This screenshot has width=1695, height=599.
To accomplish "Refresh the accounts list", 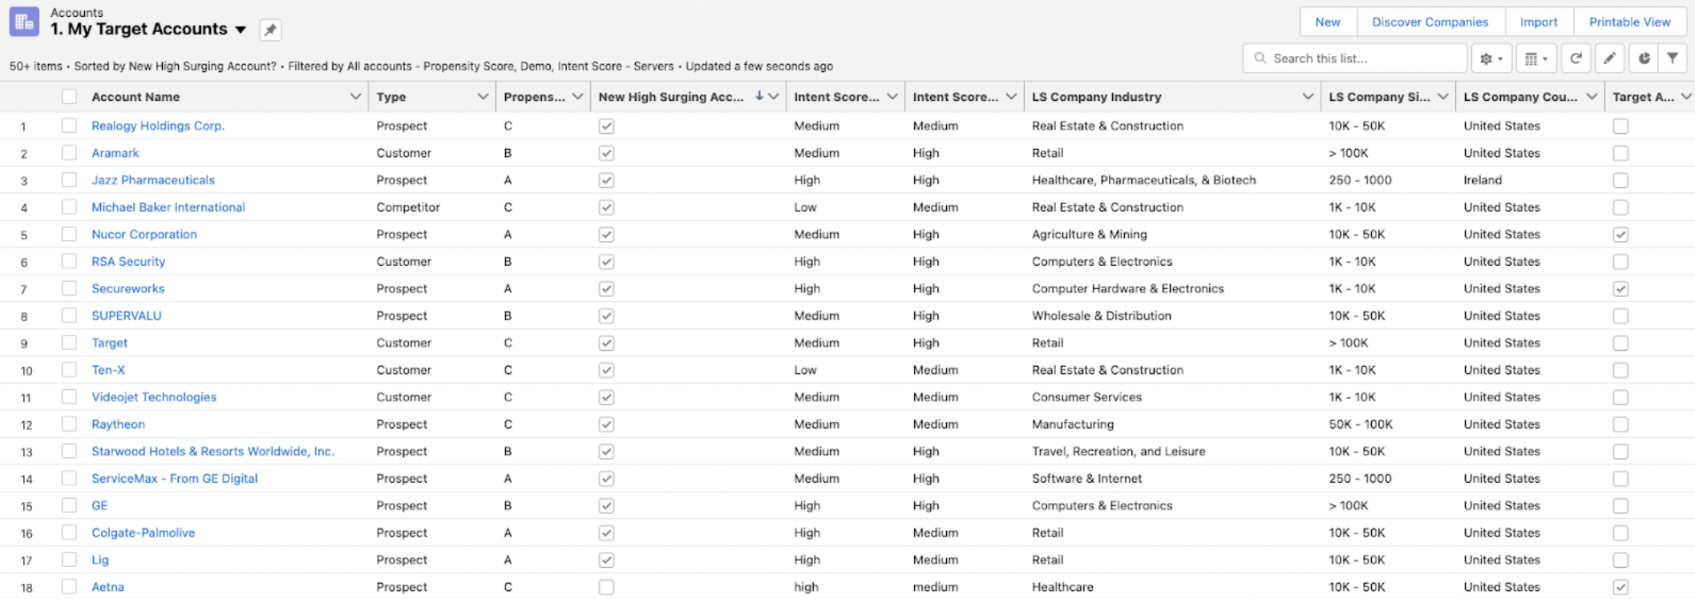I will [1576, 58].
